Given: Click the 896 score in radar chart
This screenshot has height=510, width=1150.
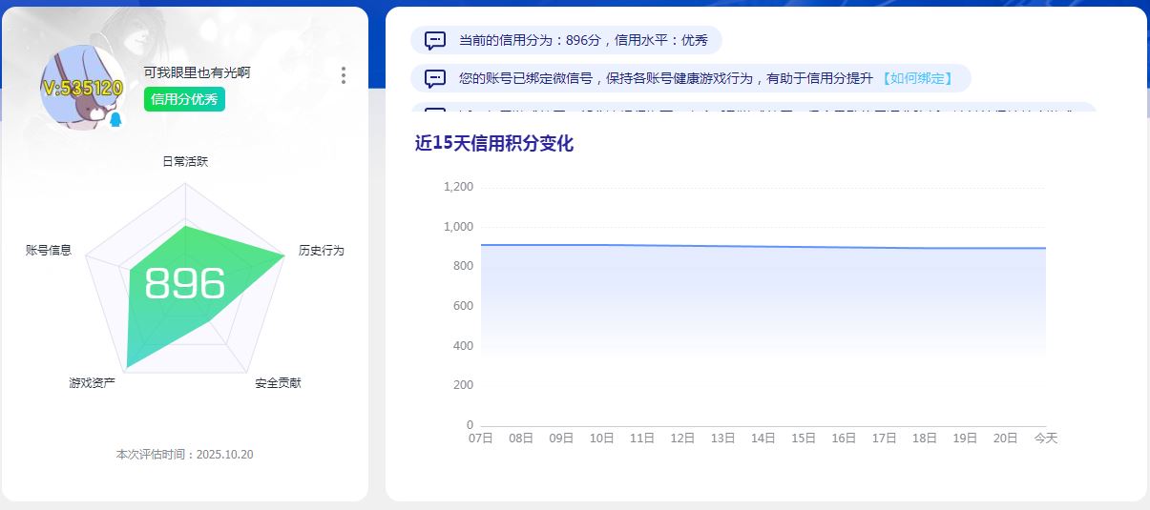Looking at the screenshot, I should (185, 284).
